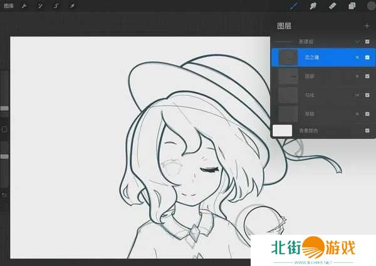Open blend mode of second layer
The image size is (376, 266).
357,76
